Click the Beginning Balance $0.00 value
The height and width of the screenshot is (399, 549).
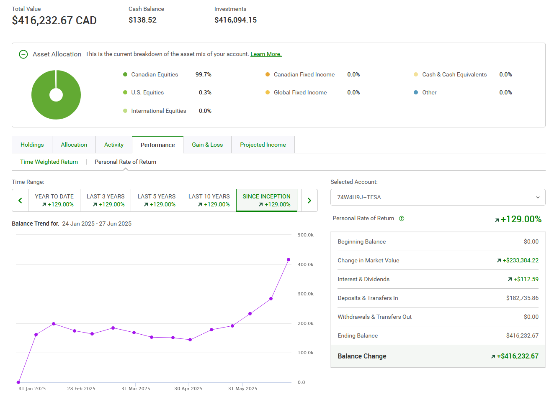531,241
